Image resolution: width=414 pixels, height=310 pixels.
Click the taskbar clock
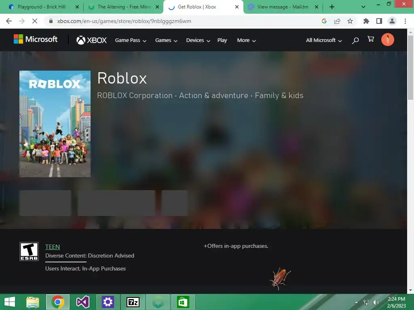(396, 302)
